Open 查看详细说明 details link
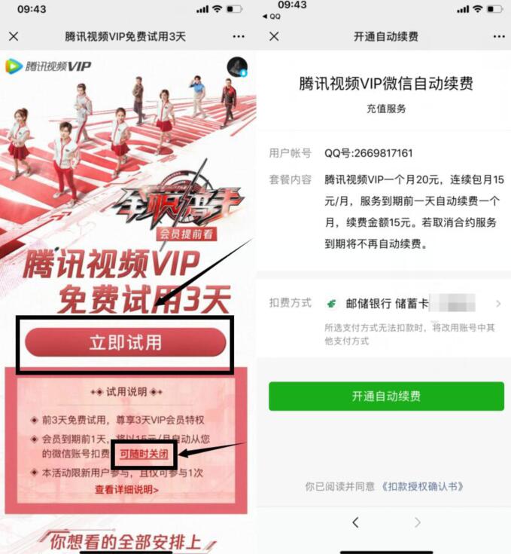Viewport: 511px width, 554px height. [x=126, y=490]
